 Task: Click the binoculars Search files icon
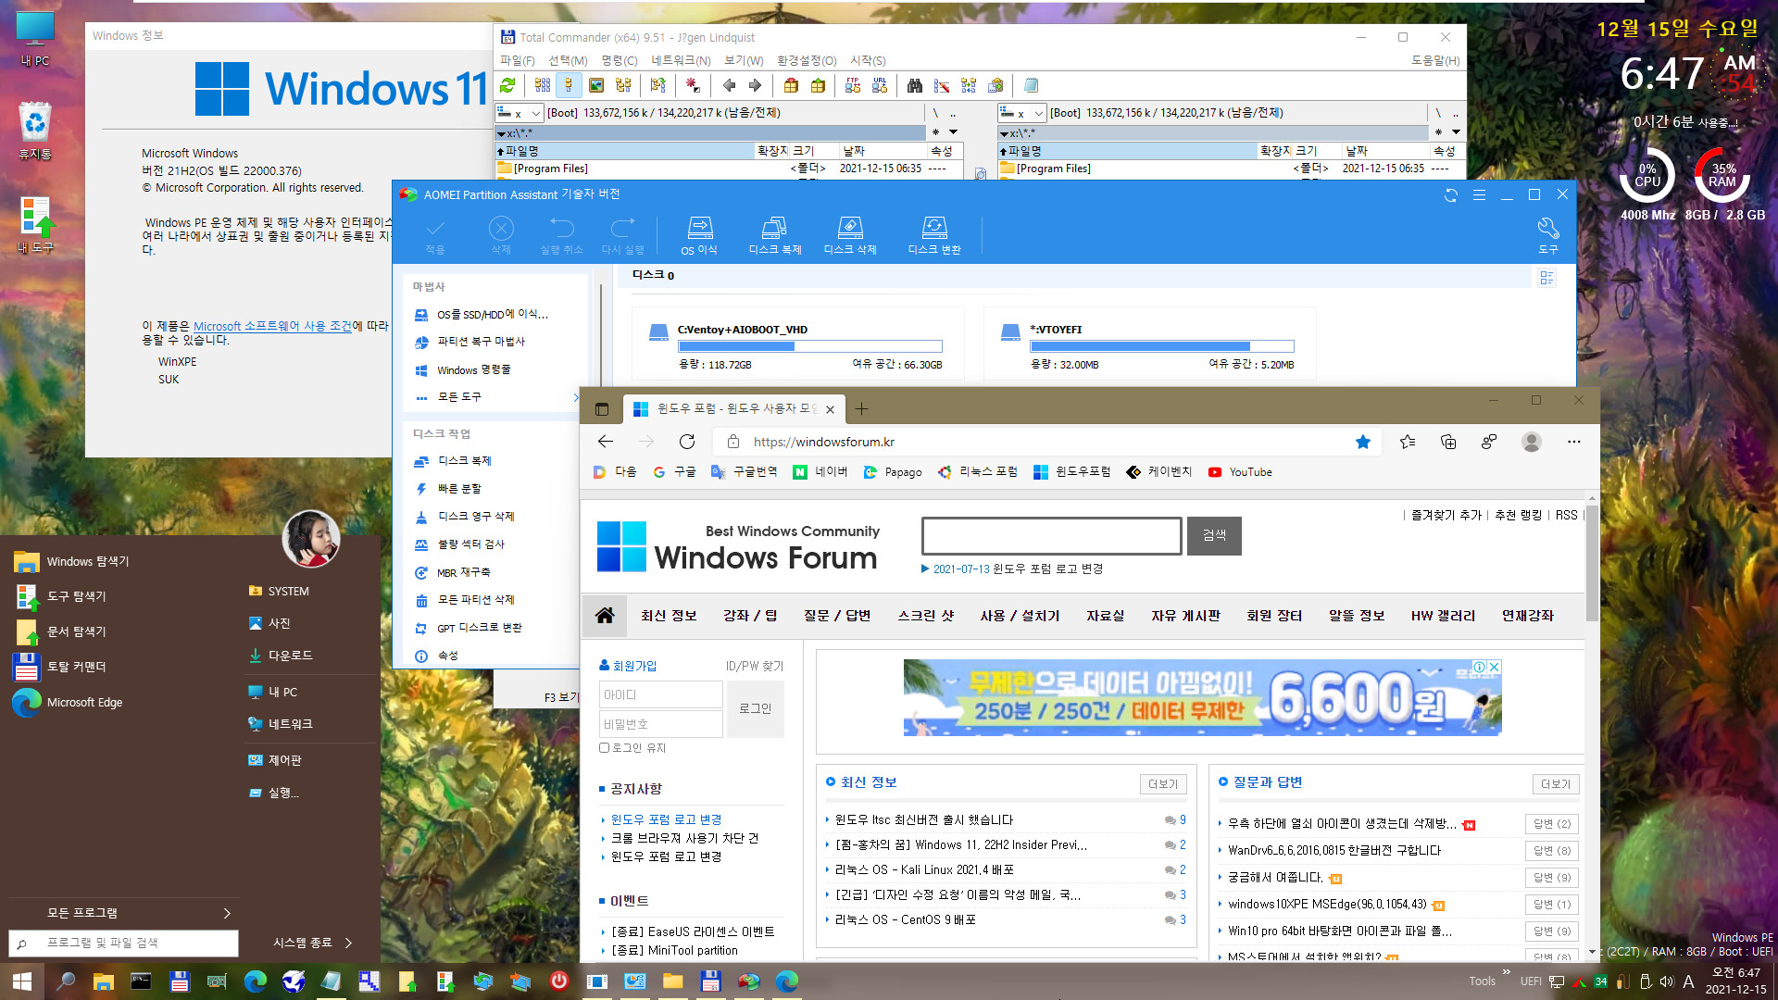tap(915, 85)
